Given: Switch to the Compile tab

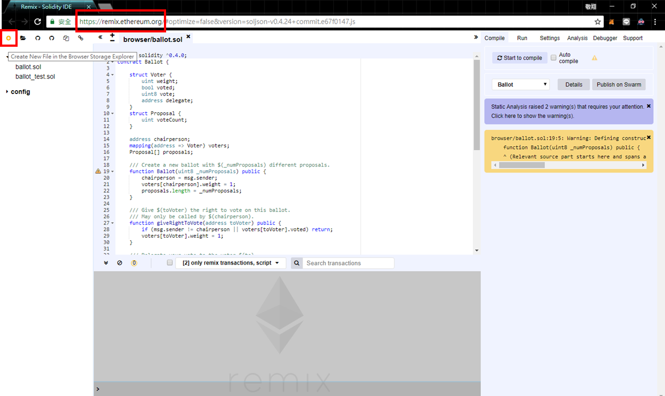Looking at the screenshot, I should (x=494, y=38).
